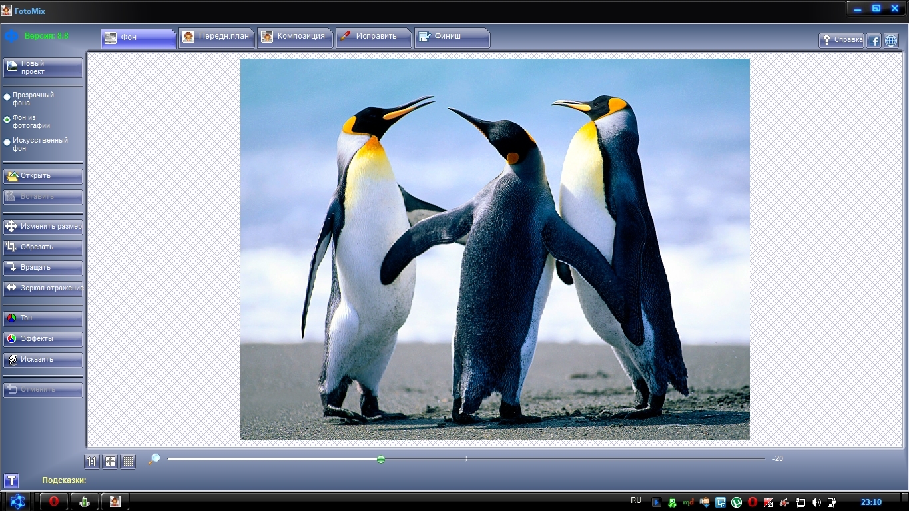Screen dimensions: 909x511
Task: Select the Фон из фотографии radio option
Action: [x=7, y=120]
